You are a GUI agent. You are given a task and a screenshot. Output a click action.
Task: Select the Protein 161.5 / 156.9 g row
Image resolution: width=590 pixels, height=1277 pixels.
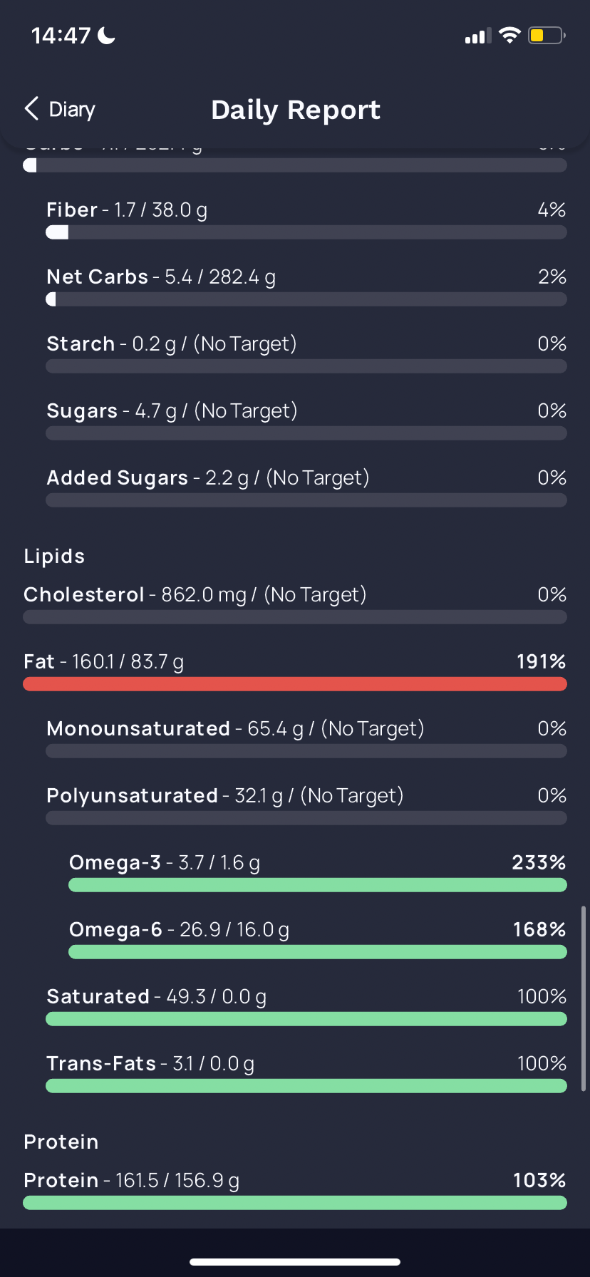[295, 1191]
